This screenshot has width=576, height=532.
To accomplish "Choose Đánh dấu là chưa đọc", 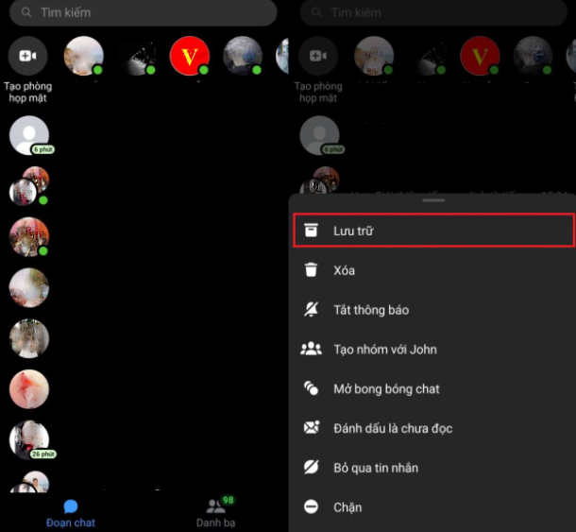I will (393, 428).
